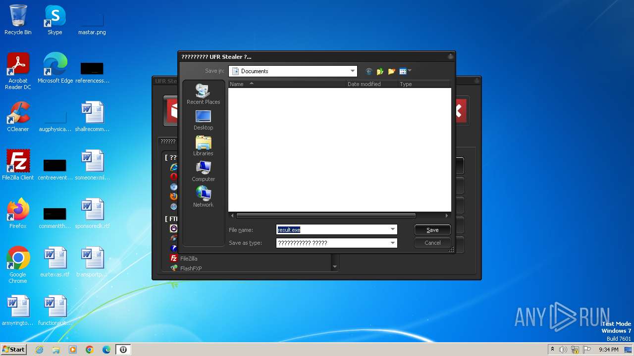634x356 pixels.
Task: Open eurtexas.rtf document on desktop
Action: 55,262
